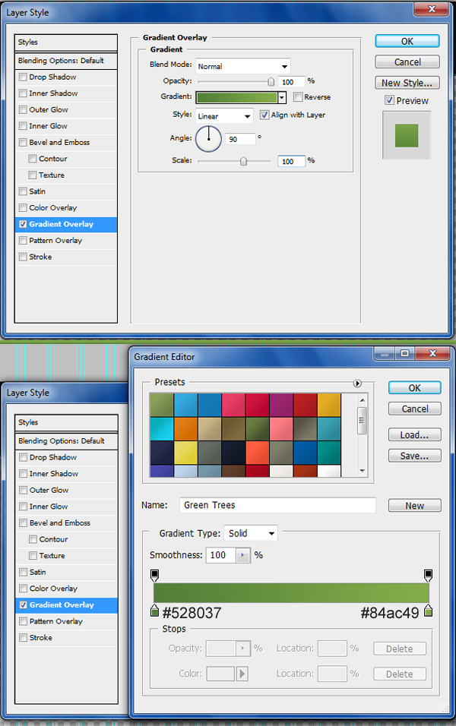Screen dimensions: 456x726
Task: Pick the orange preset swatch in second row
Action: point(186,429)
